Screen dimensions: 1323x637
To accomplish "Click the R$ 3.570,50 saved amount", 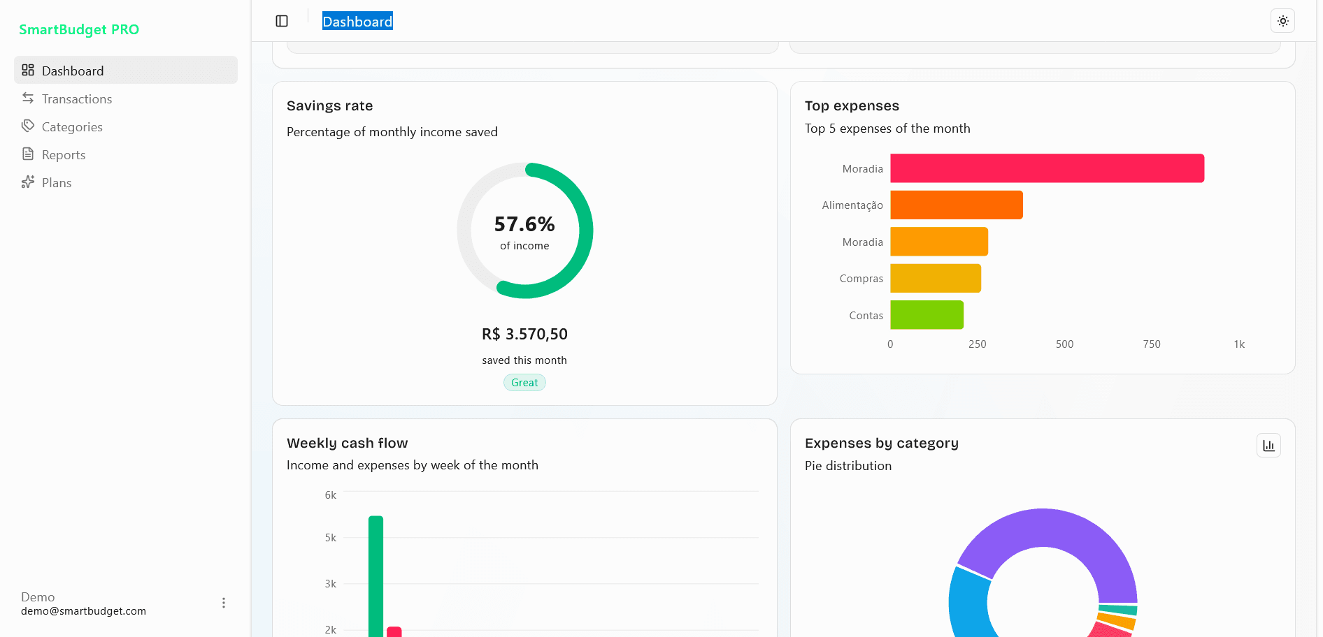I will [x=524, y=334].
